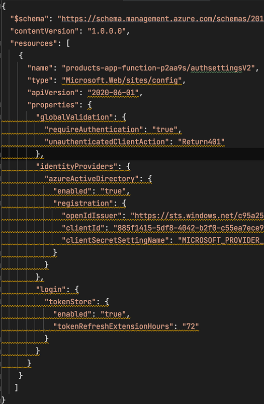Viewport: 264px width, 404px height.
Task: Click the closing bracket of the resources array
Action: point(16,388)
